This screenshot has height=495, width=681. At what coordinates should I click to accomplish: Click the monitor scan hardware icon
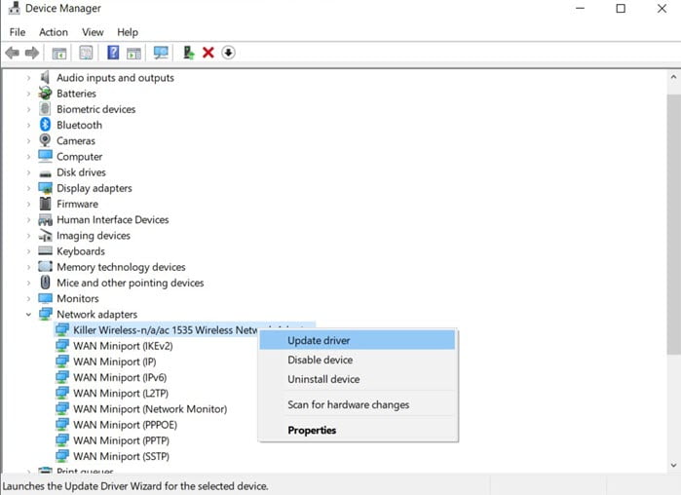[x=161, y=53]
